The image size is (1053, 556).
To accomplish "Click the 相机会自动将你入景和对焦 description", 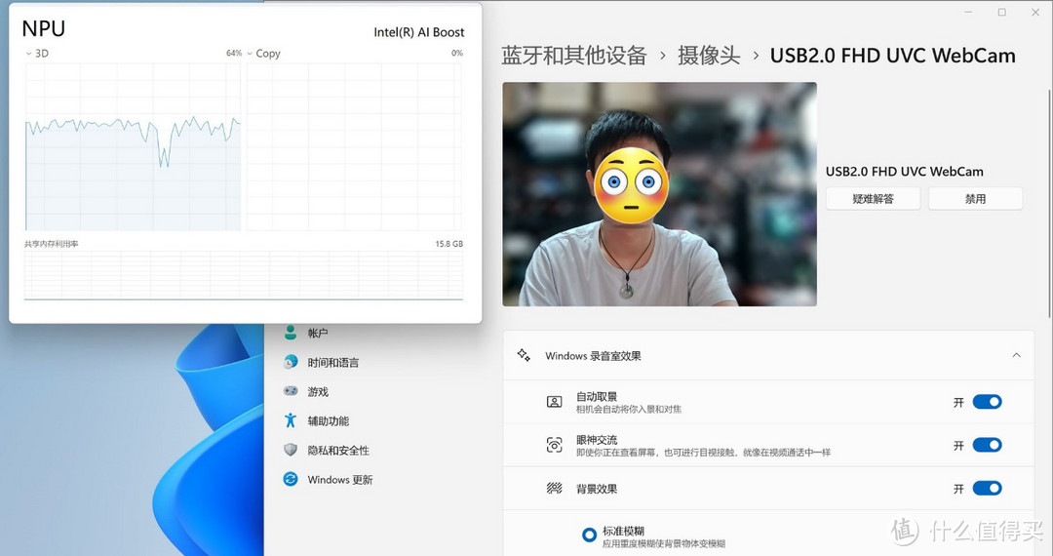I will tap(629, 409).
